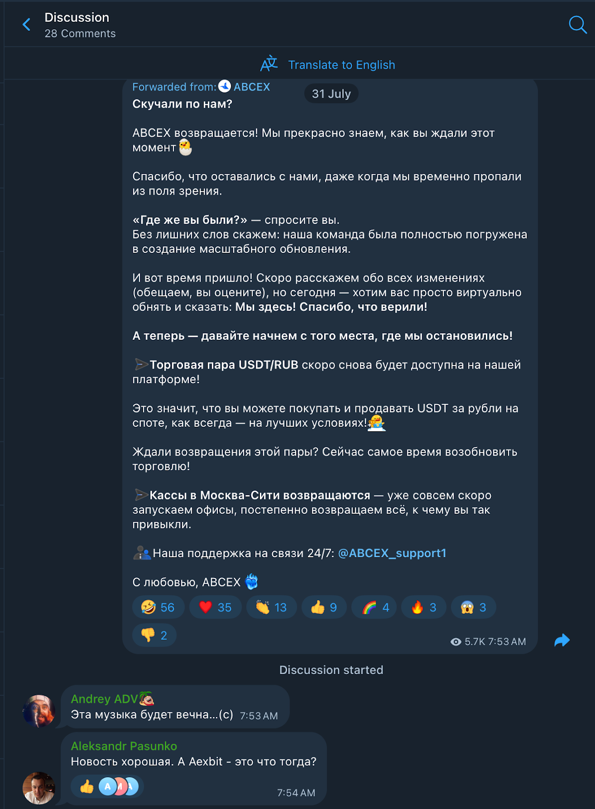Open the ABCEX forwarded-from channel name

[x=252, y=87]
